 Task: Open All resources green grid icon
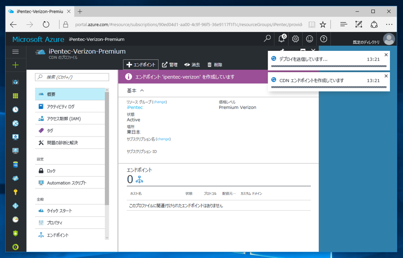(16, 96)
